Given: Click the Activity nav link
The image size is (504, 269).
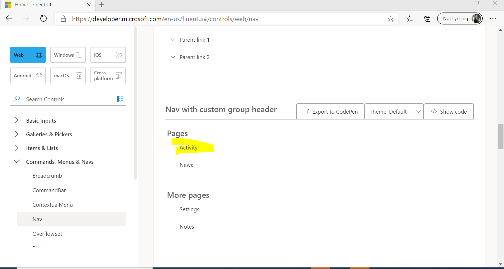Looking at the screenshot, I should (x=189, y=148).
